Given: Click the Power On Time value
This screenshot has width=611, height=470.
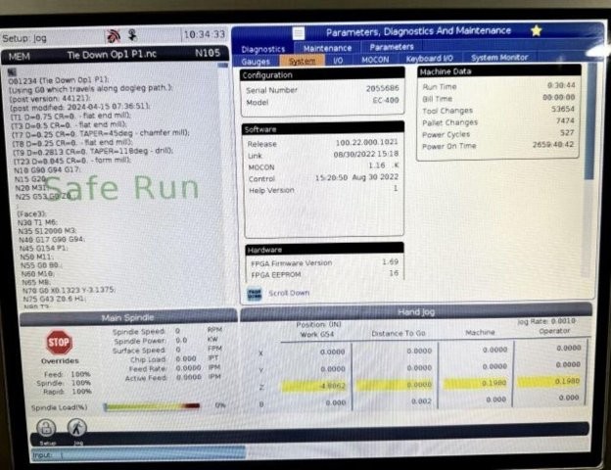Looking at the screenshot, I should click(553, 145).
